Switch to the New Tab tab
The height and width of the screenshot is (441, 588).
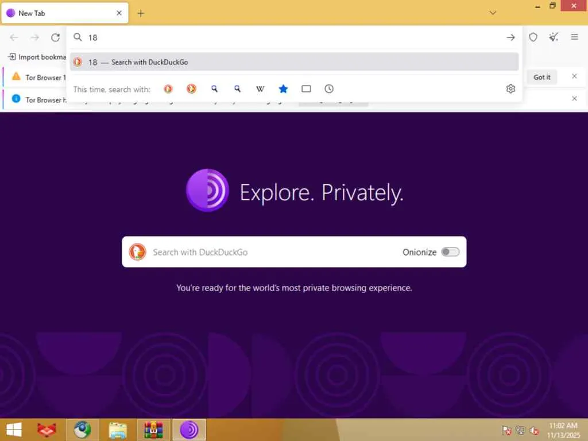pos(65,13)
